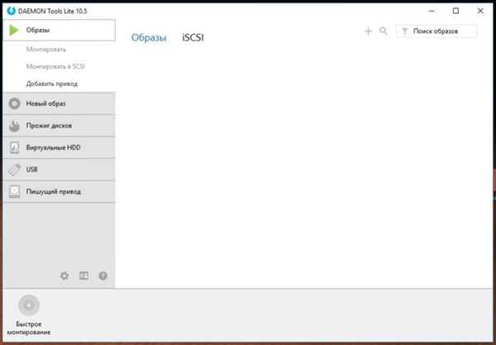This screenshot has width=496, height=345.
Task: Click the flame icon for Прожиг дисков
Action: pos(14,126)
